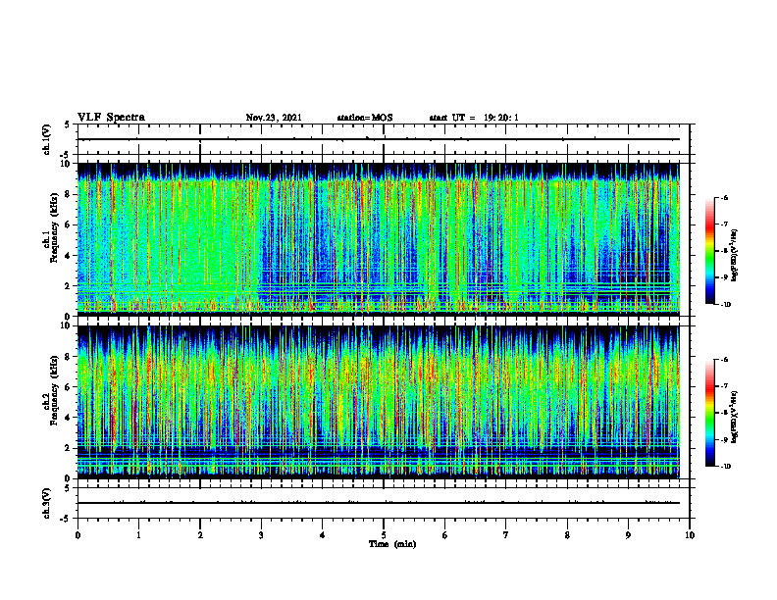777x600 pixels.
Task: Select the ch.1 'Frequency (kHz)' axis label
Action: click(x=55, y=228)
